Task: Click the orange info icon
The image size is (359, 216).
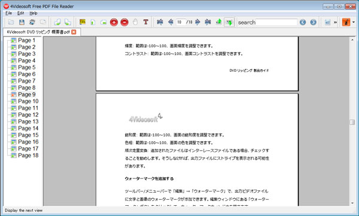Action: pyautogui.click(x=346, y=22)
